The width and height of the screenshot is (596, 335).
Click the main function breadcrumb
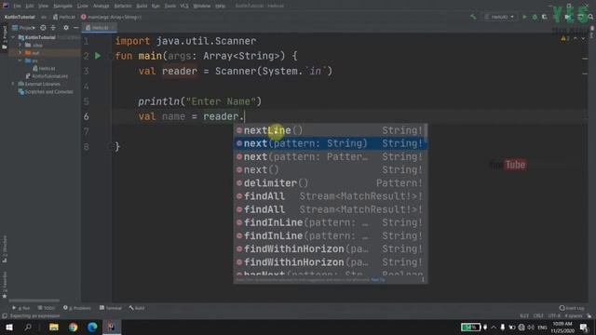(111, 17)
